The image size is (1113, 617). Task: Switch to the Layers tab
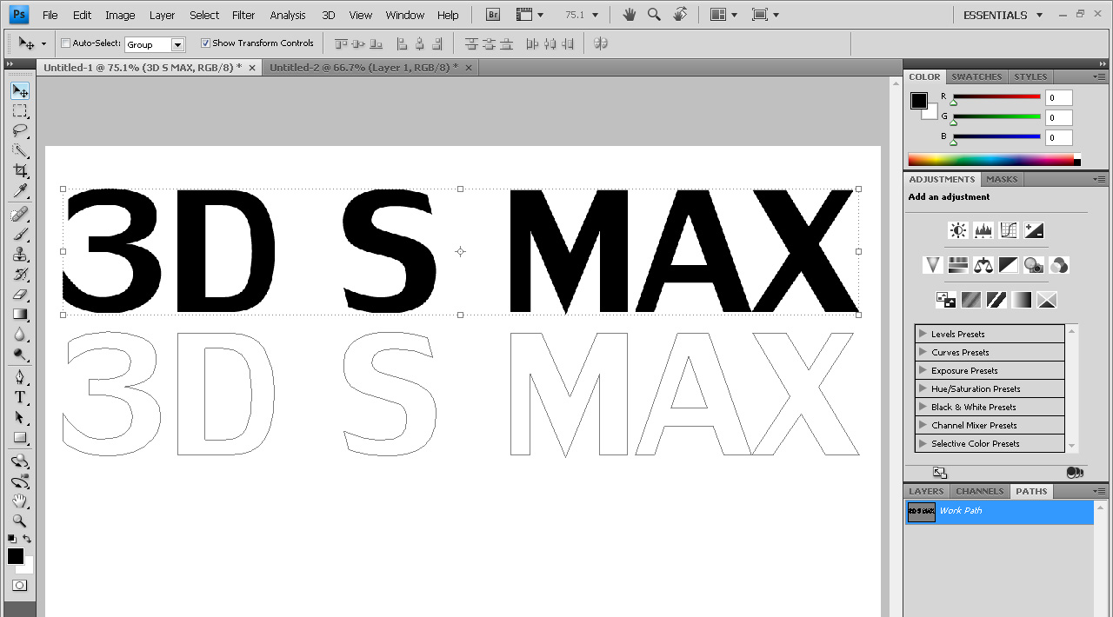click(926, 491)
